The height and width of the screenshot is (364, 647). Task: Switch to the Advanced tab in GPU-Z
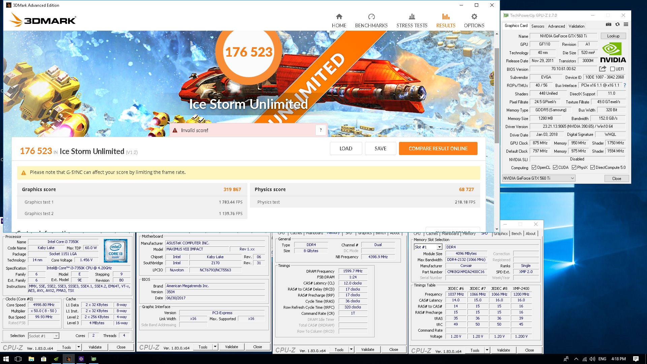point(556,26)
